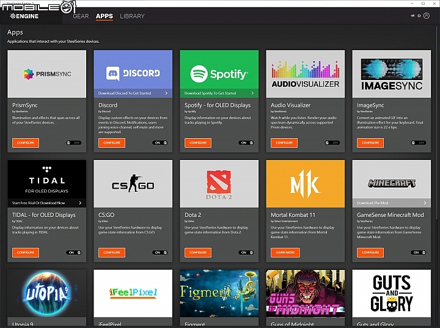Disable the GameSense Minecraft Mod toggle
Image resolution: width=440 pixels, height=328 pixels.
click(x=419, y=252)
